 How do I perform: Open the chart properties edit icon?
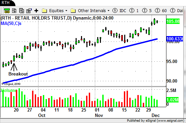click(29, 11)
